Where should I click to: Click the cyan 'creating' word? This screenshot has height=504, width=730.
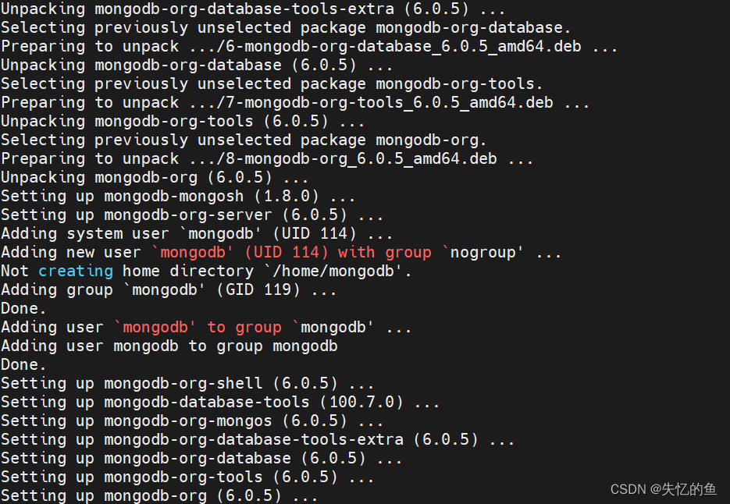(x=76, y=271)
